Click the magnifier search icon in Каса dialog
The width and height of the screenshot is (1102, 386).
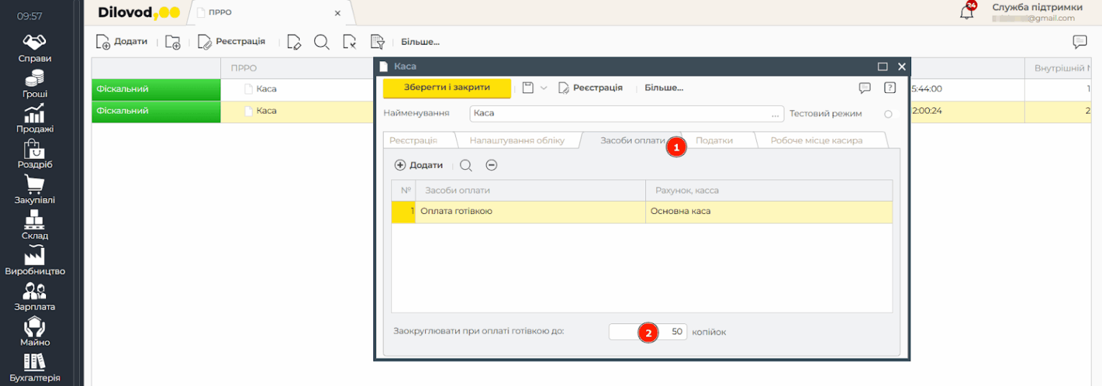(x=465, y=165)
